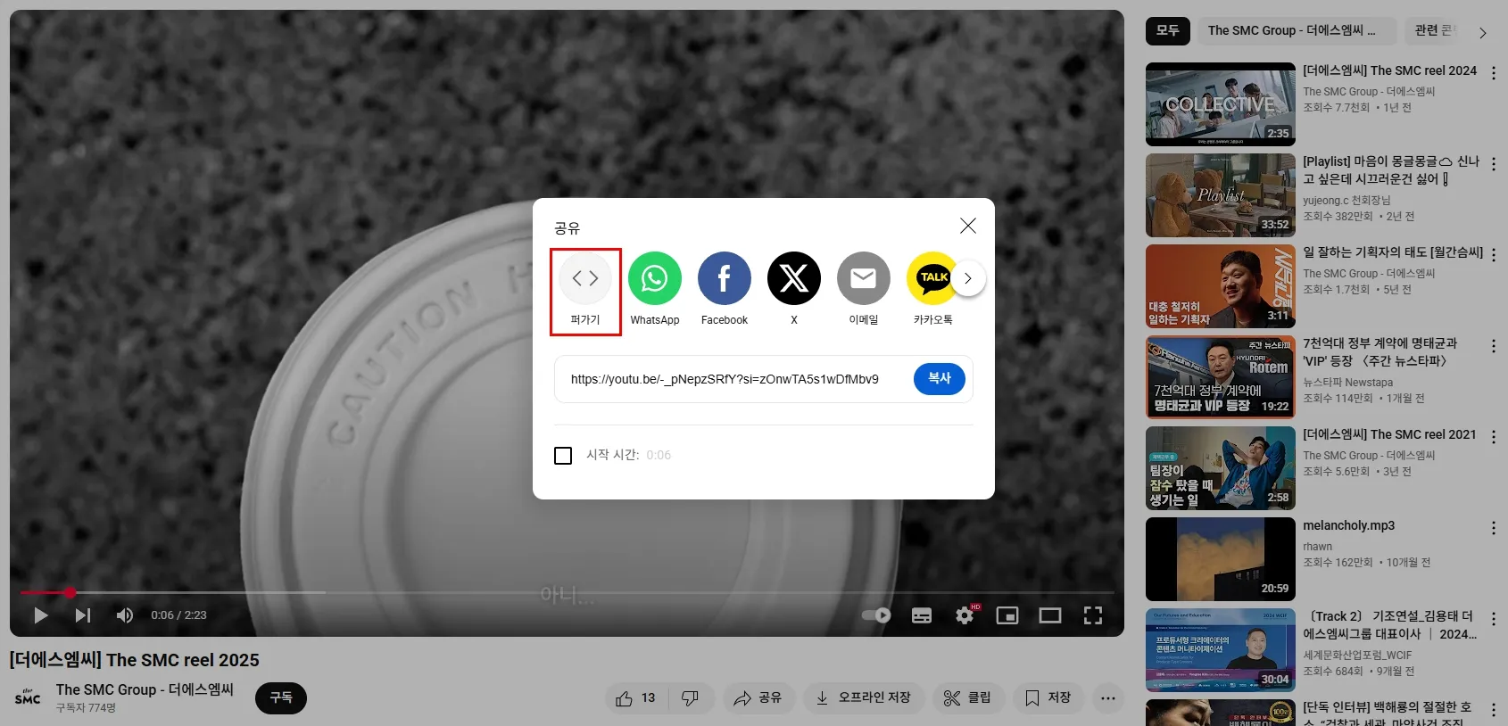Open options for 7천억대 정부 계약 video
The width and height of the screenshot is (1508, 726).
tap(1494, 346)
